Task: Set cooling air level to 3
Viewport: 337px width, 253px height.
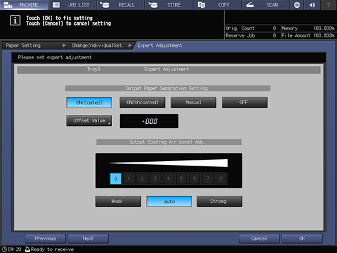Action: click(x=155, y=179)
